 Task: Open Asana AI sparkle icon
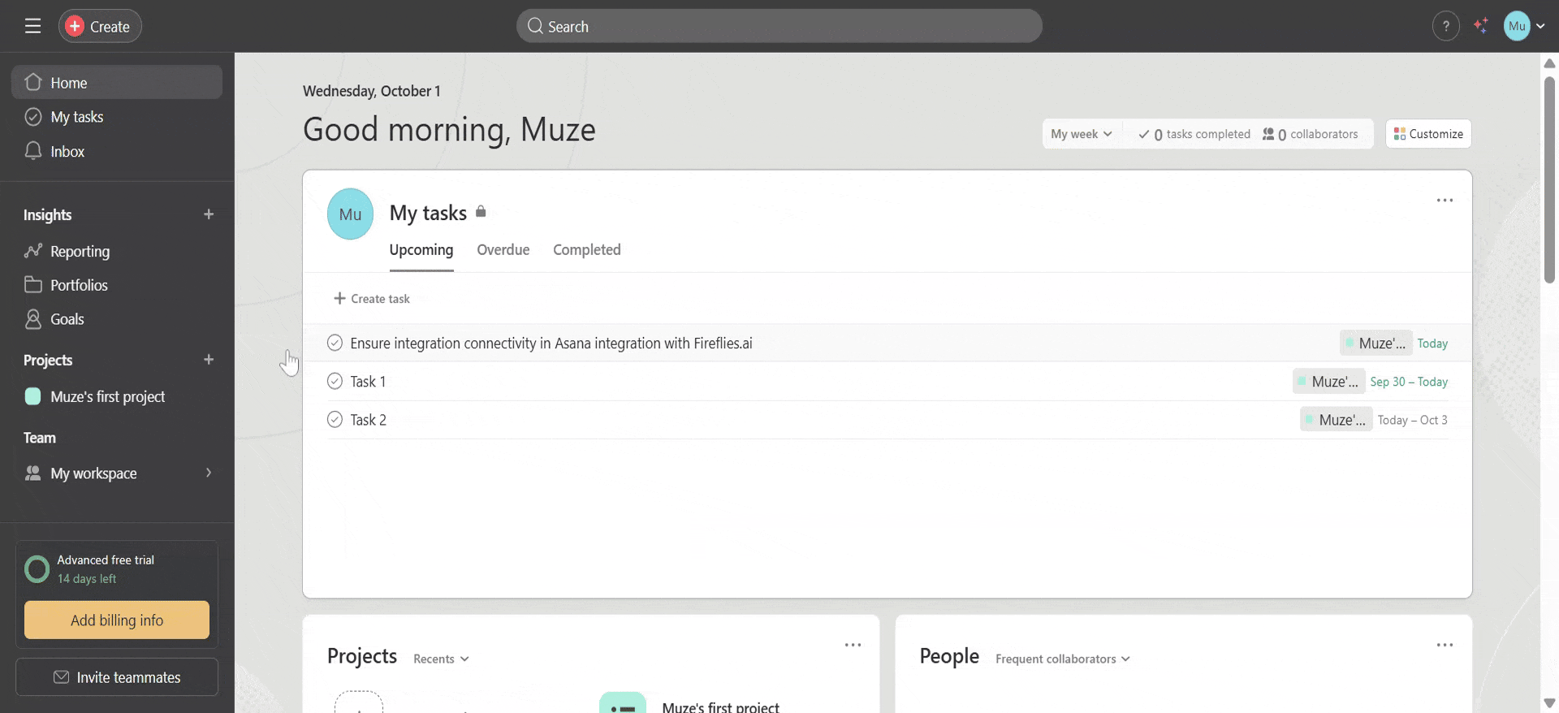1481,26
